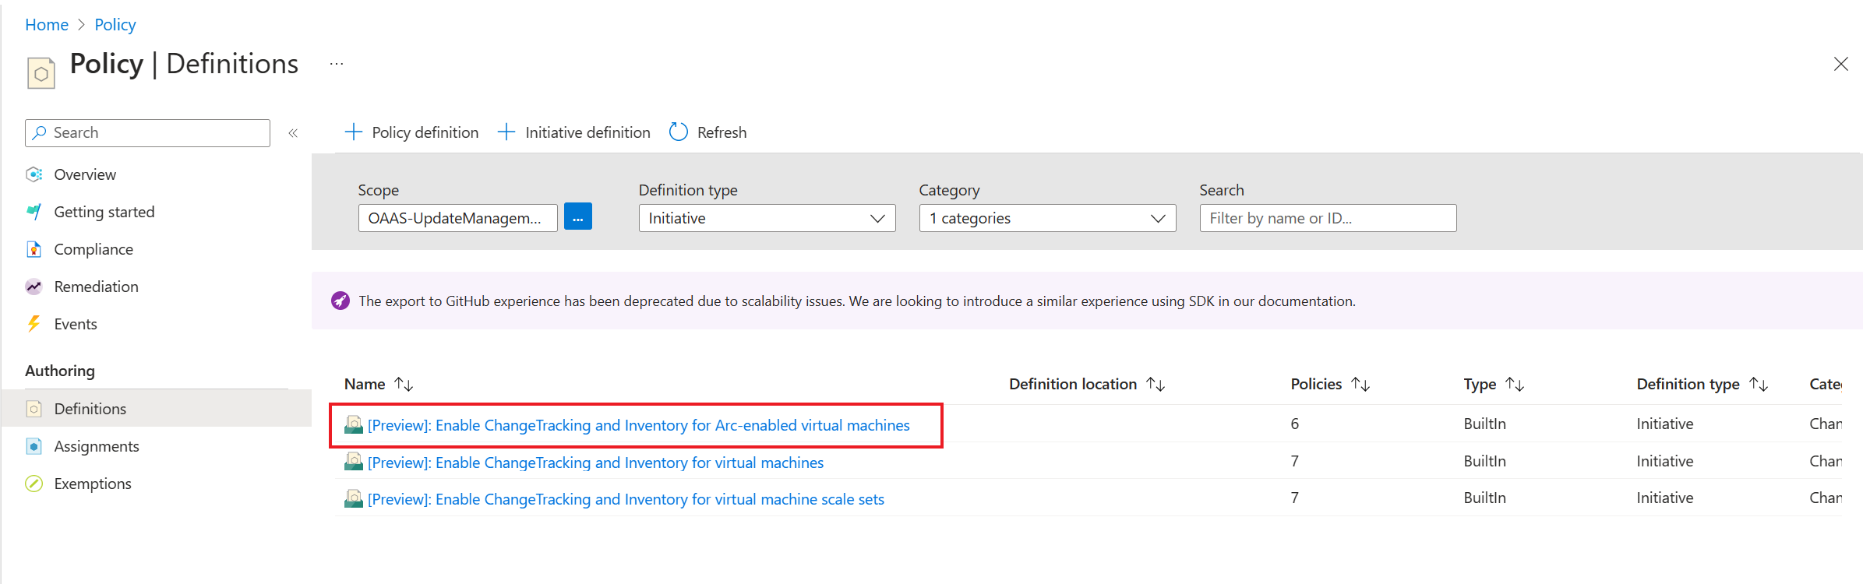Click initiative icon beside the '...for virtual machines' row

(x=354, y=462)
